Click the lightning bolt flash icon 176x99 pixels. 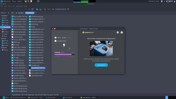point(64,45)
